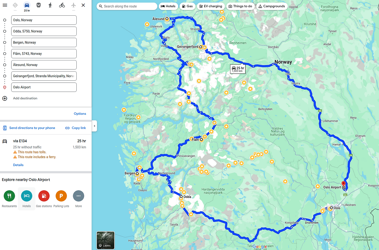Expand route Options

point(80,114)
